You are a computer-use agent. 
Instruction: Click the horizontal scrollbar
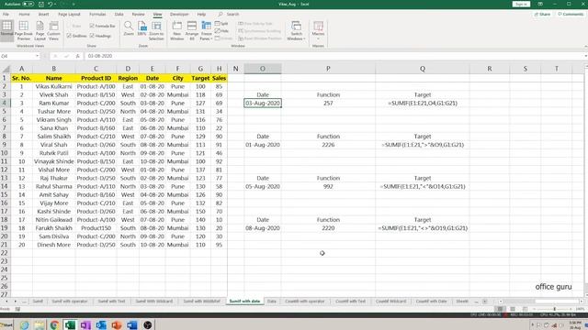click(541, 302)
